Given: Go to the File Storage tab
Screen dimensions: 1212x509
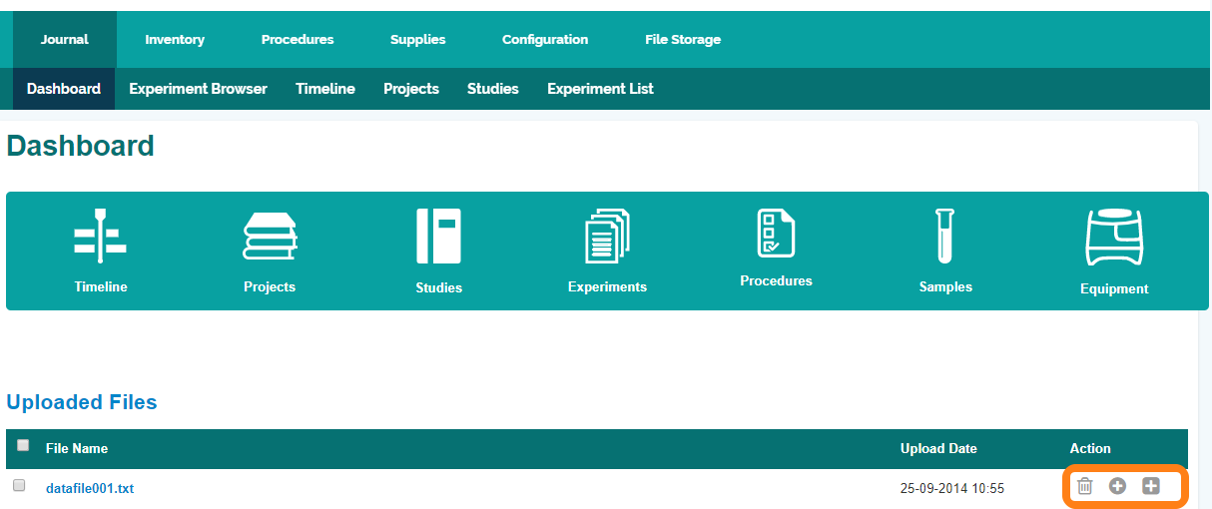Looking at the screenshot, I should click(683, 40).
